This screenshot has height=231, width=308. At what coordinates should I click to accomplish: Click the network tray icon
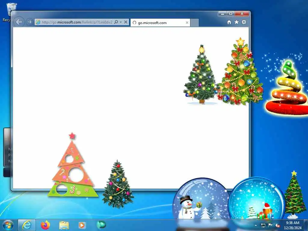pyautogui.click(x=263, y=225)
